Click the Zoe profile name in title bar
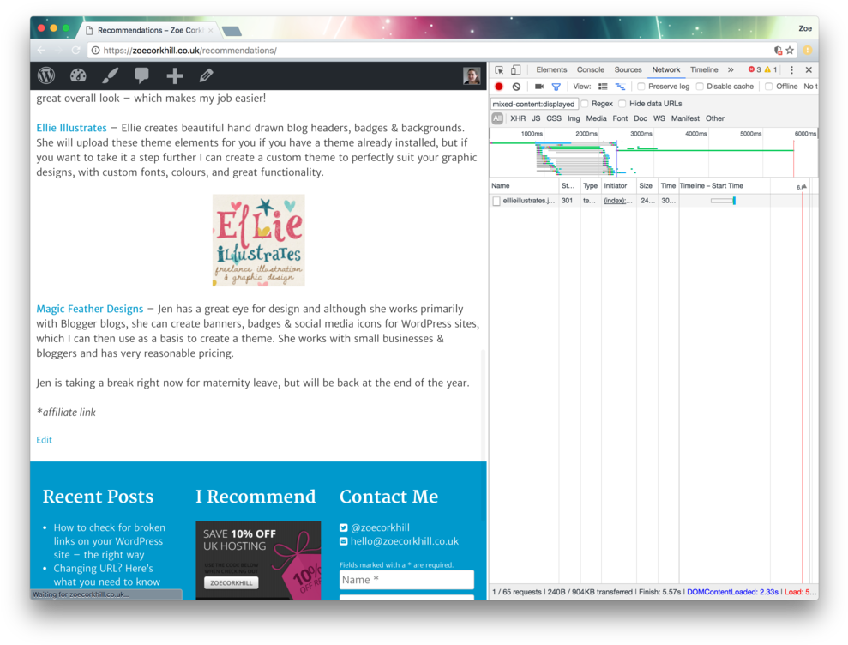The image size is (848, 645). [805, 28]
